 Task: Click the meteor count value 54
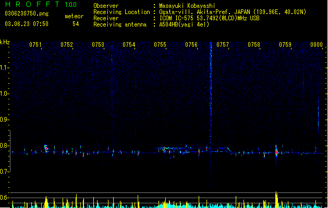tap(76, 24)
